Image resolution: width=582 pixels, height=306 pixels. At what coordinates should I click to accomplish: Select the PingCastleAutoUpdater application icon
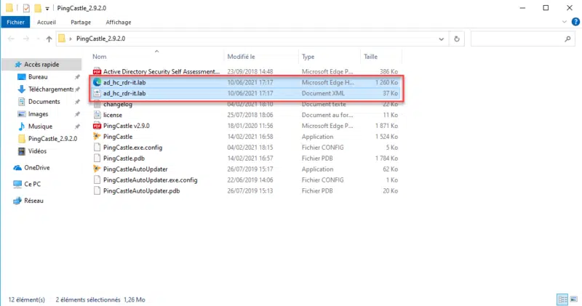(x=97, y=169)
